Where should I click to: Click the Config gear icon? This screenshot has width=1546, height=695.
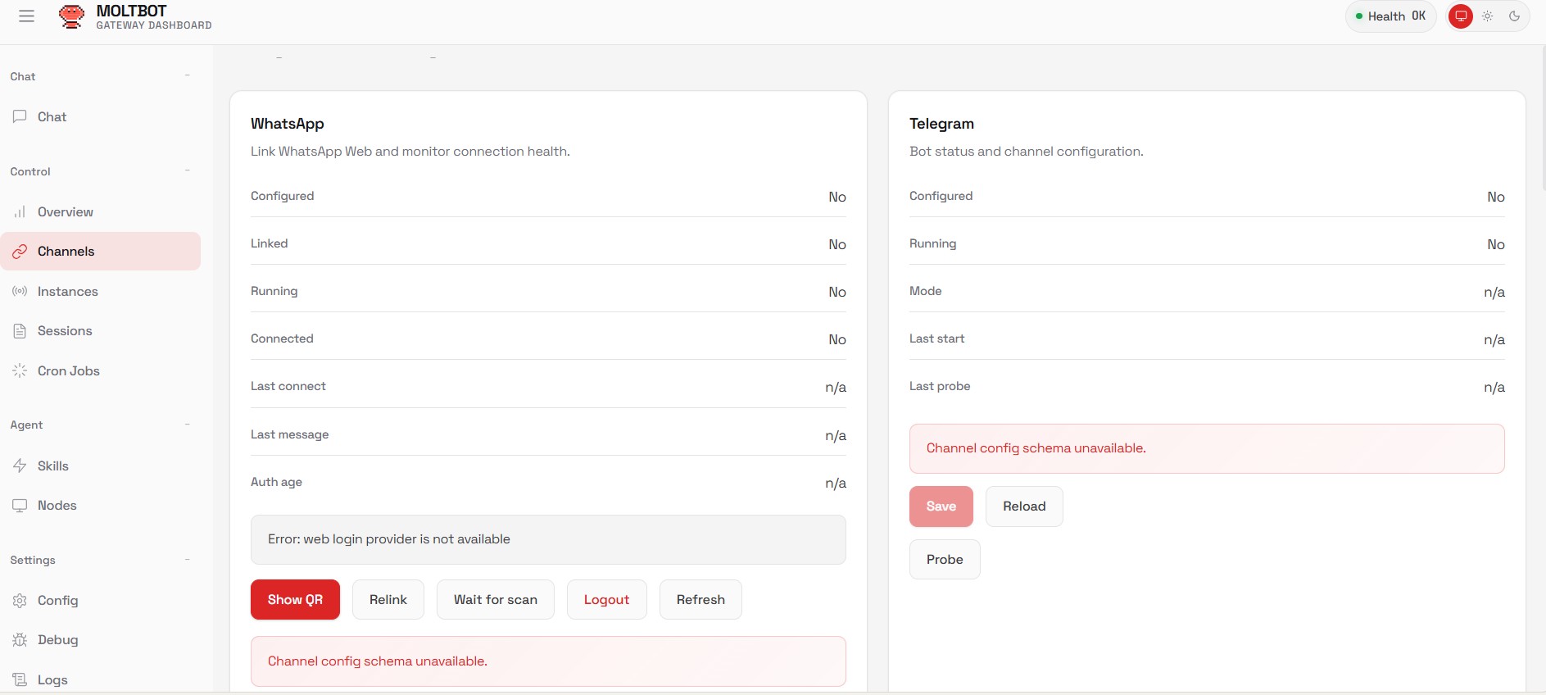pyautogui.click(x=20, y=601)
